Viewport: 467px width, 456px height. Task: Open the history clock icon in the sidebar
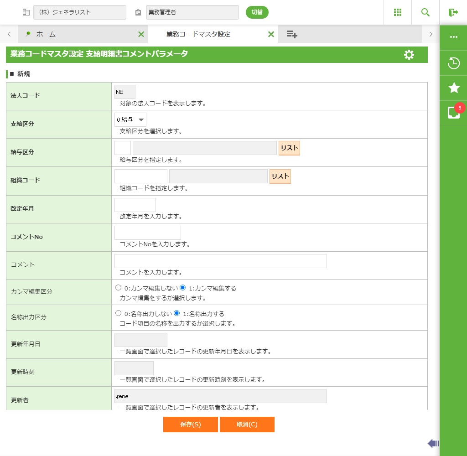coord(453,63)
